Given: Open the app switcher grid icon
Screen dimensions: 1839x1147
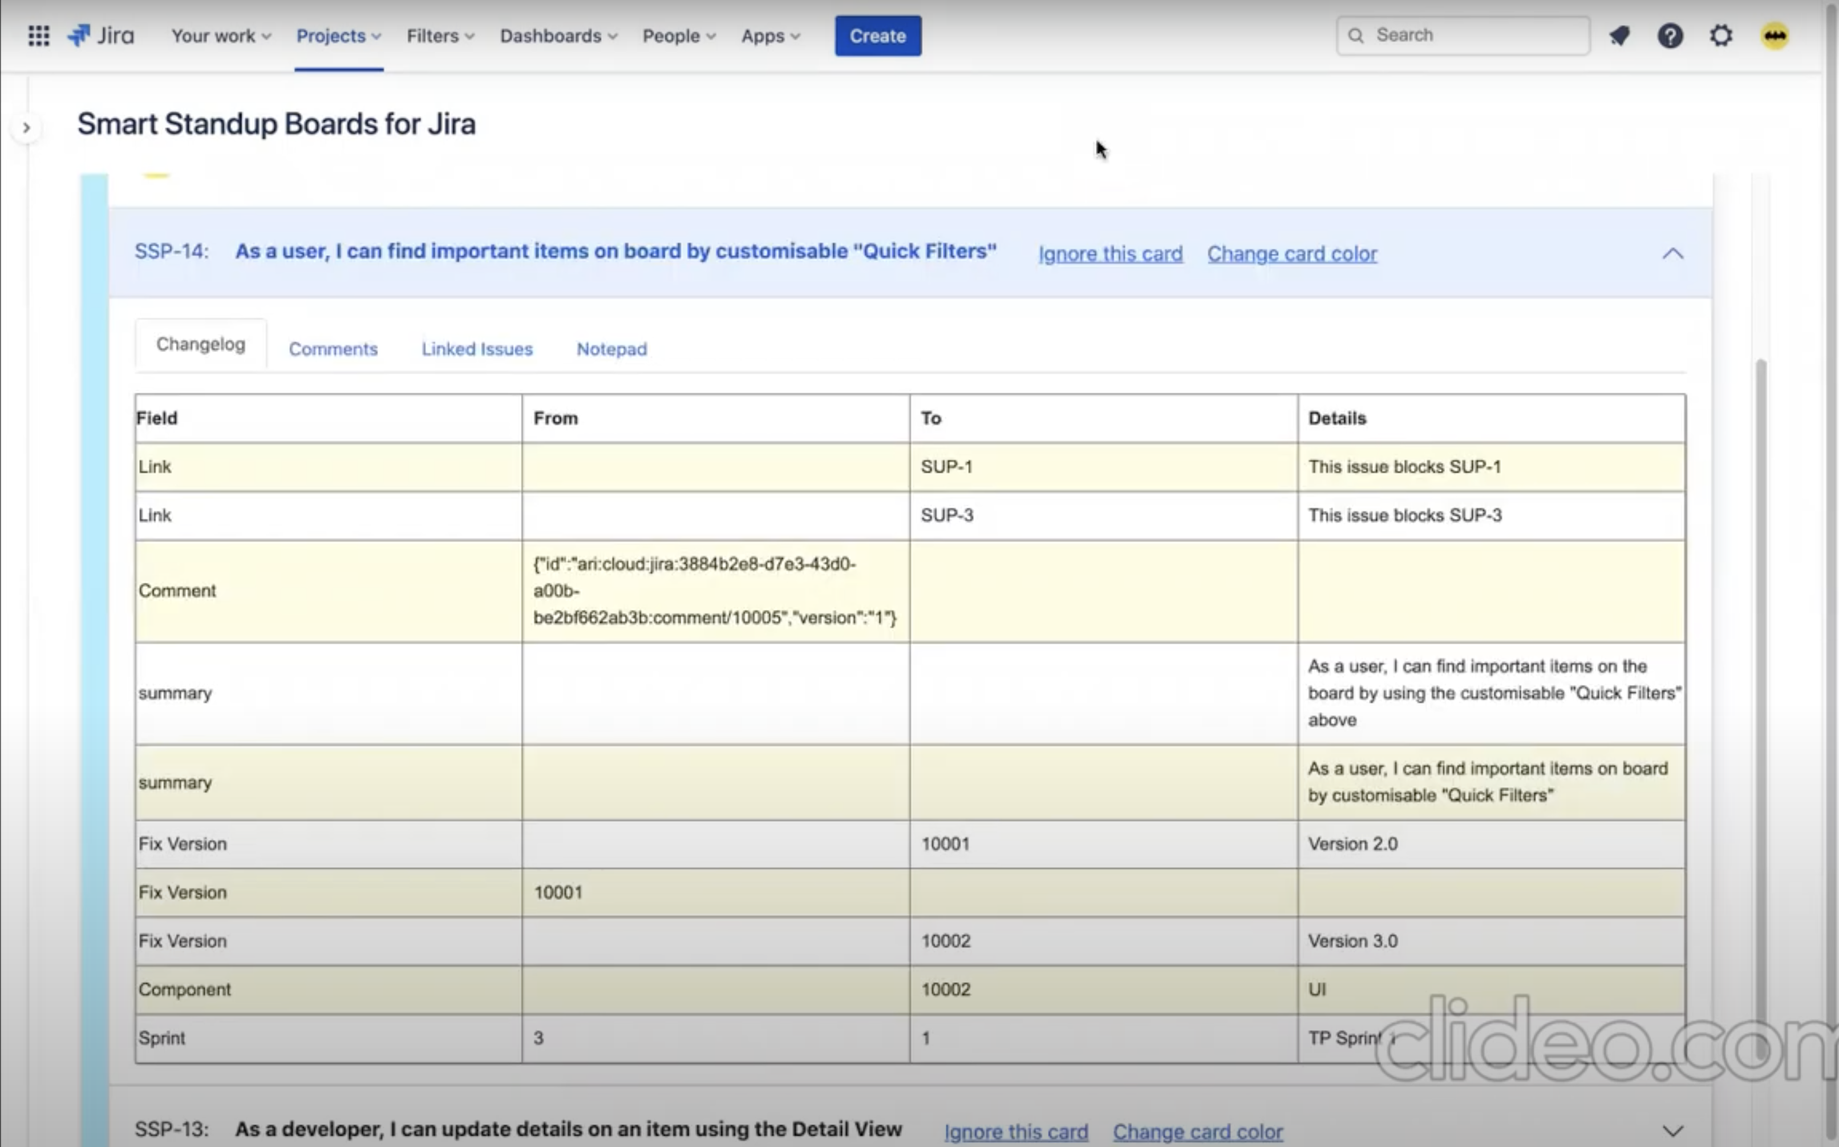Looking at the screenshot, I should (x=39, y=35).
